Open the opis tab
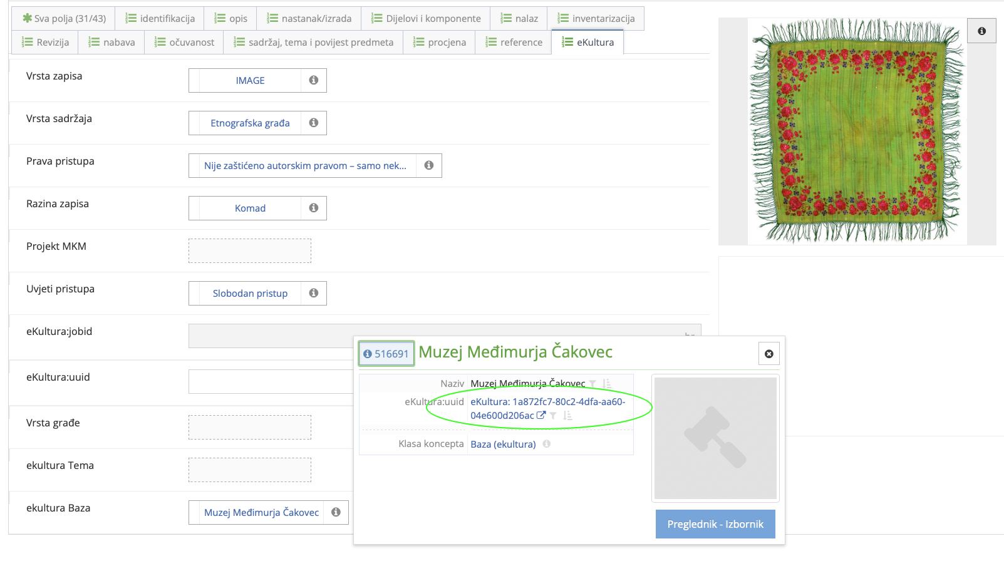Image resolution: width=1004 pixels, height=561 pixels. (230, 18)
